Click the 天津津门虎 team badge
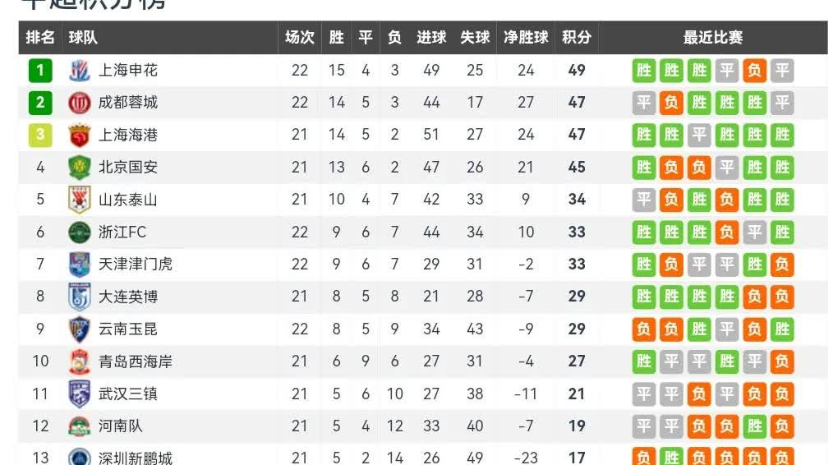The image size is (833, 465). [x=79, y=265]
